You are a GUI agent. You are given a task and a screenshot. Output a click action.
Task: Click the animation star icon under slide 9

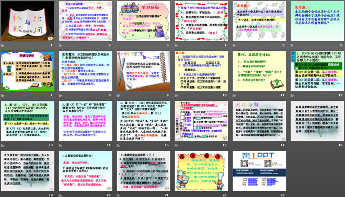[x=118, y=96]
